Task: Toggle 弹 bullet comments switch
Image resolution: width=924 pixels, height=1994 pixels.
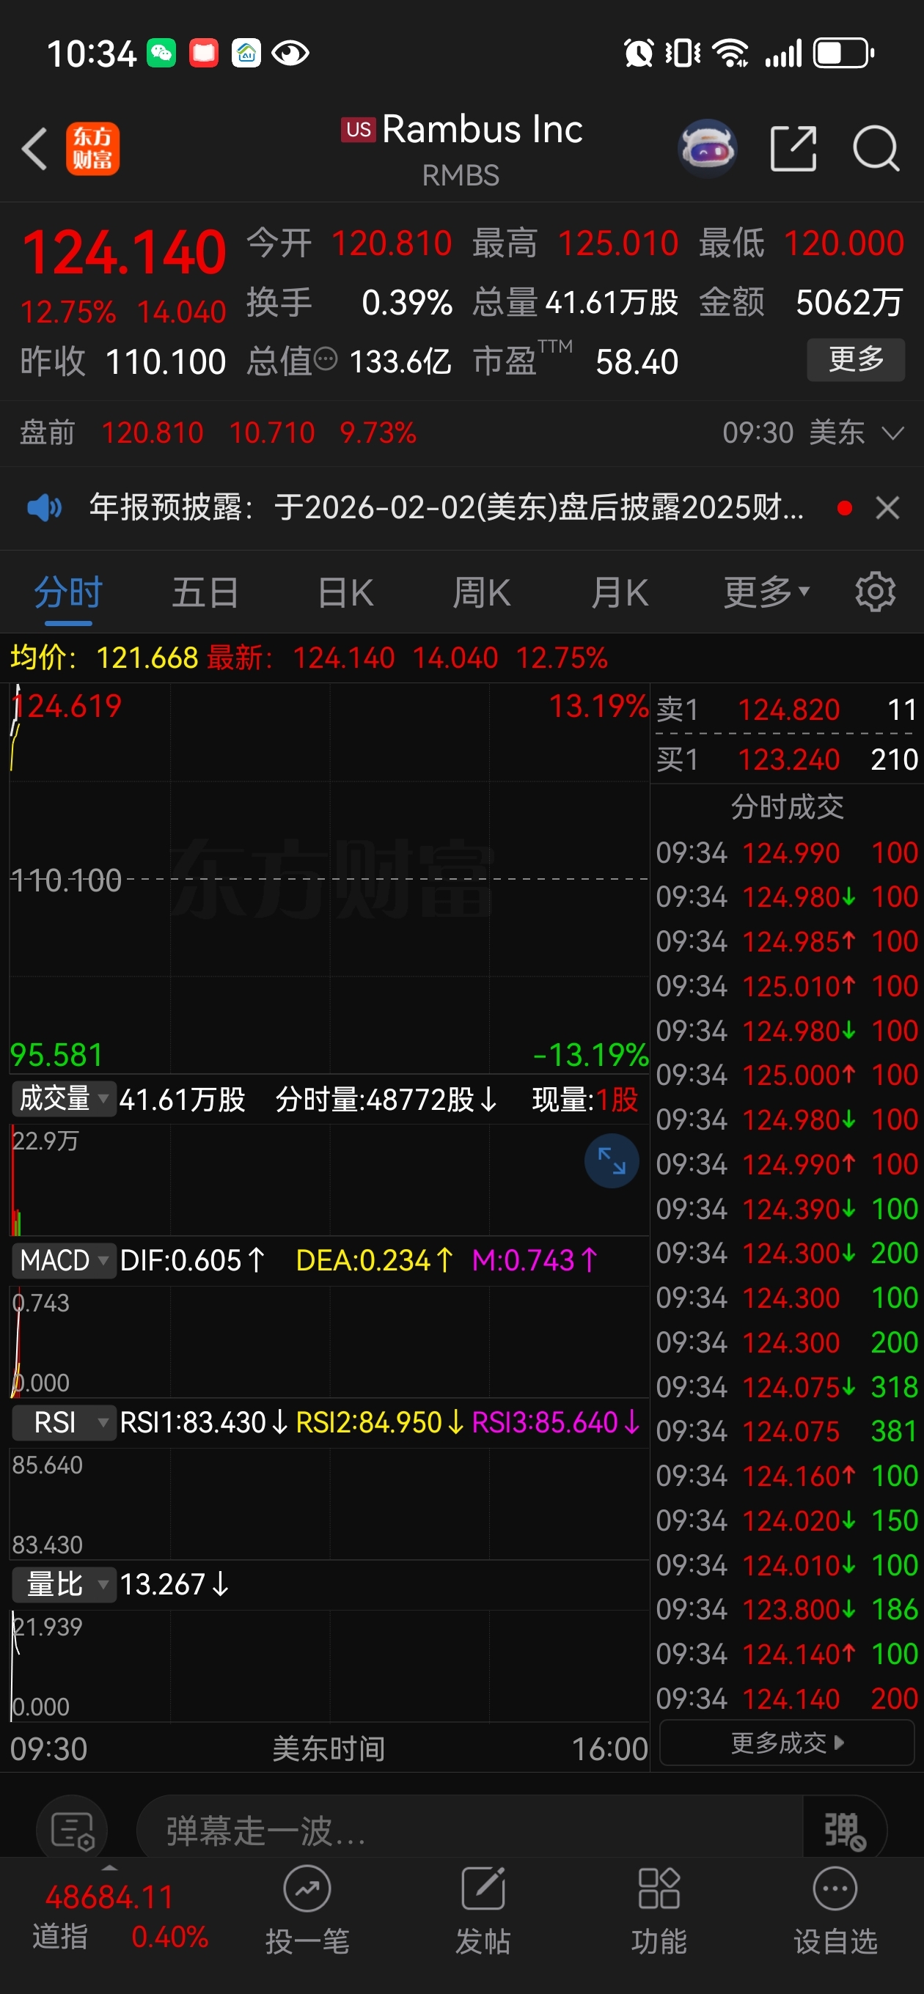Action: pyautogui.click(x=844, y=1831)
